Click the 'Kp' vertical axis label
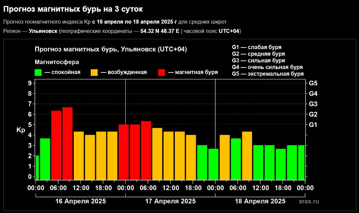This screenshot has width=359, height=213. [x=21, y=130]
